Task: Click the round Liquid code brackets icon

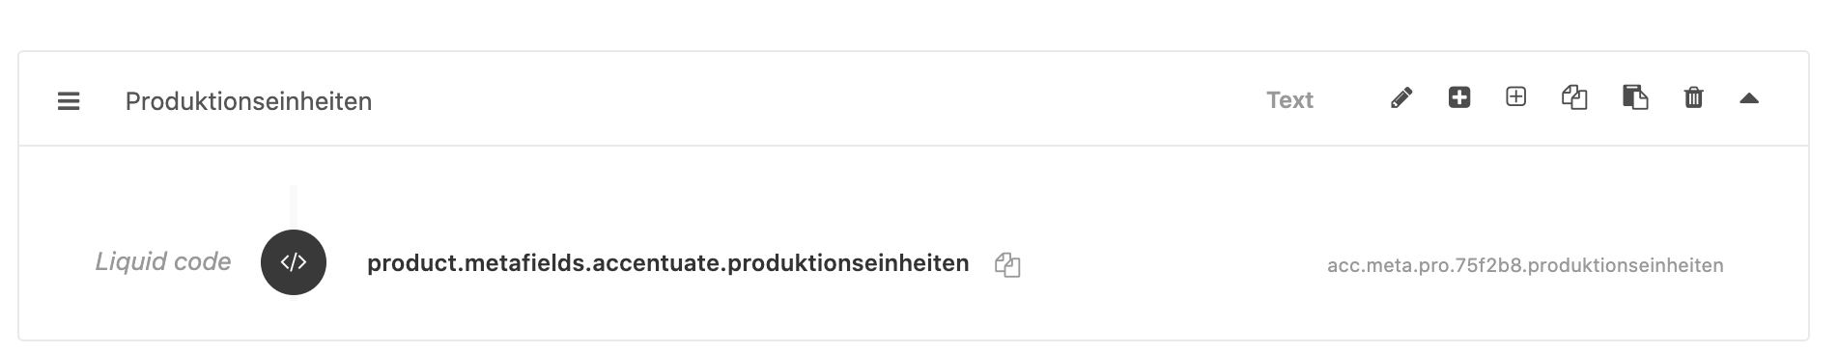Action: click(294, 262)
